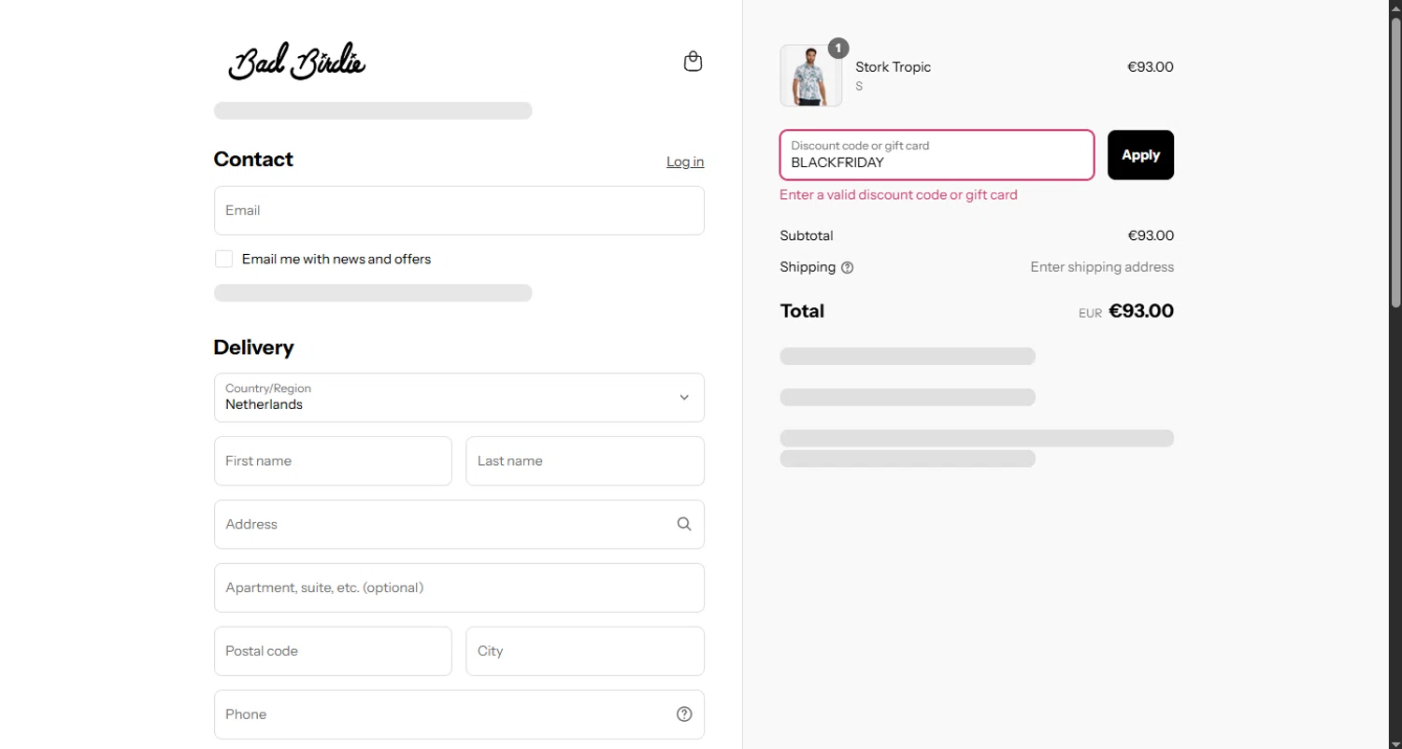Click the discount code field containing BLACKFRIDAY

(937, 155)
